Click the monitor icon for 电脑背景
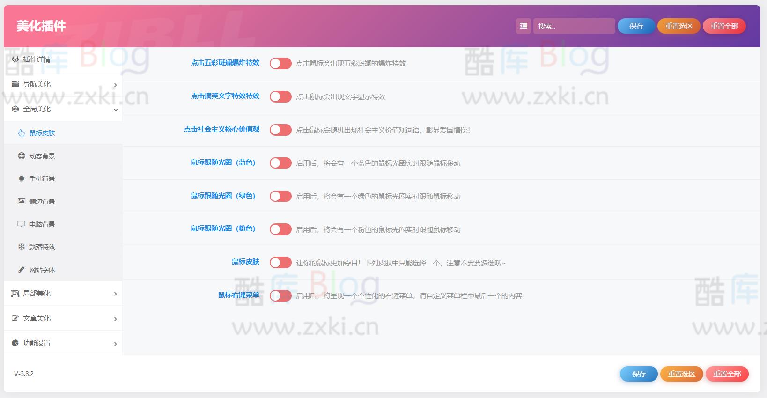 22,224
